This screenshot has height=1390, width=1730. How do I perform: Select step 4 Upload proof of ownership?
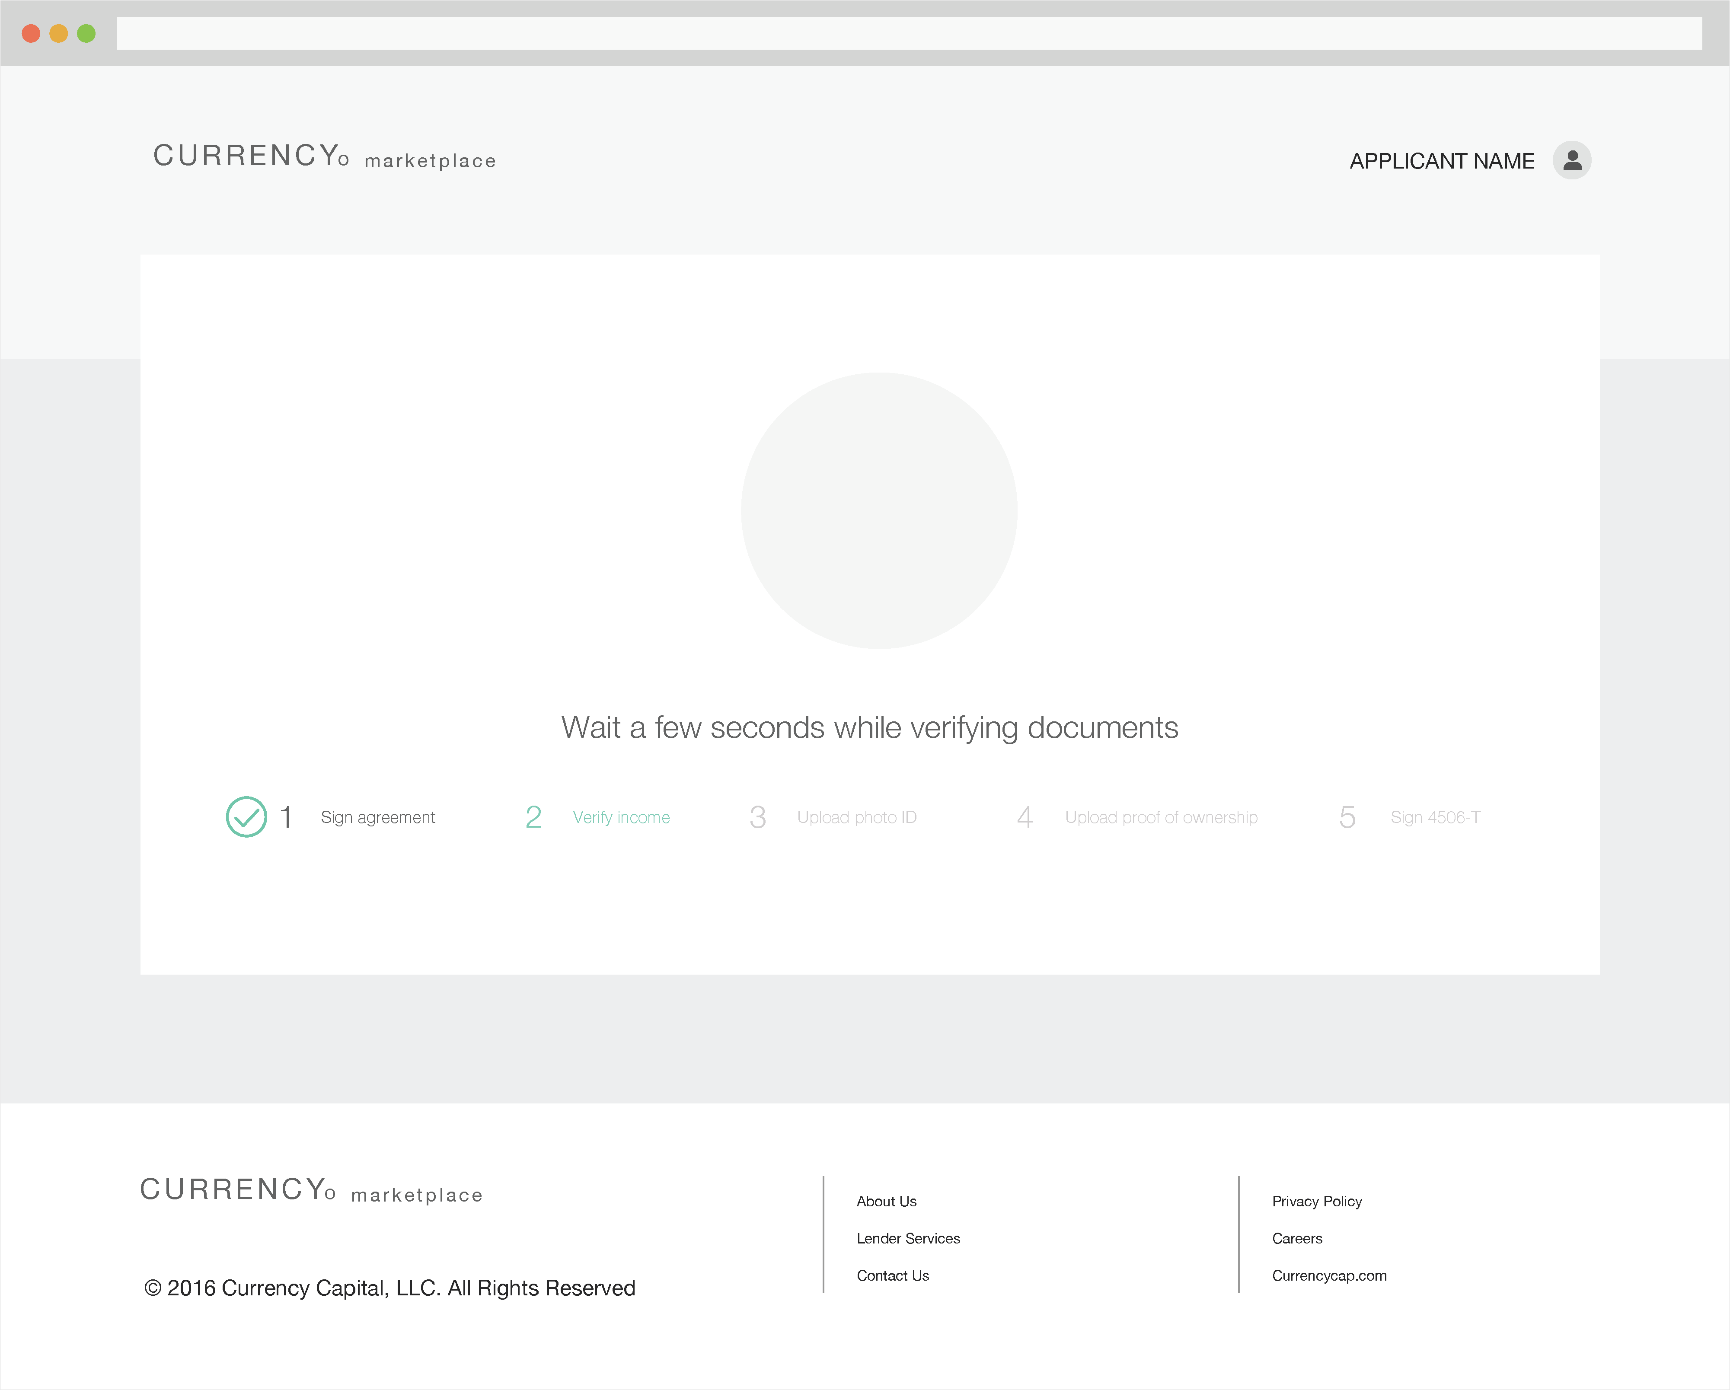coord(1160,816)
